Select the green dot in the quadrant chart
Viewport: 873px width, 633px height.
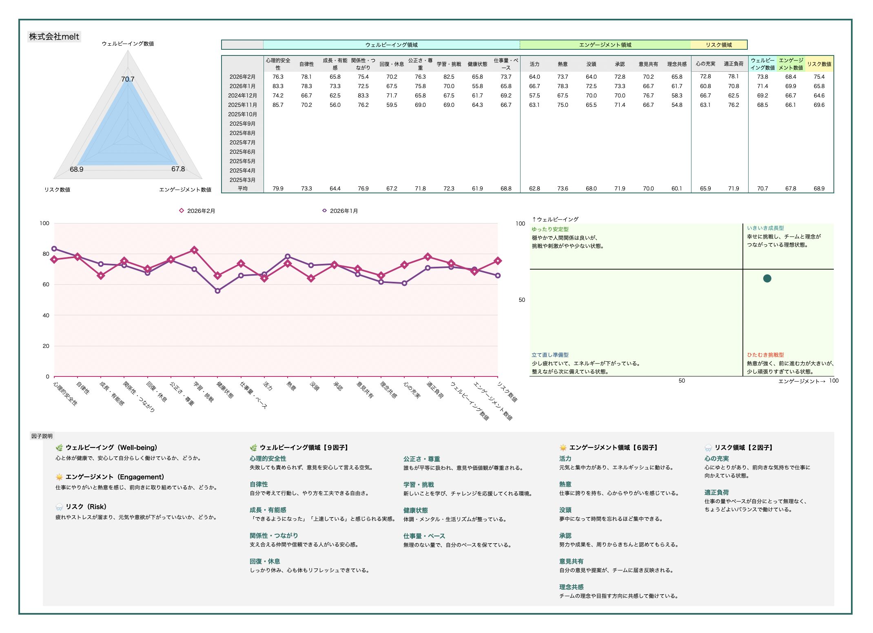[767, 279]
